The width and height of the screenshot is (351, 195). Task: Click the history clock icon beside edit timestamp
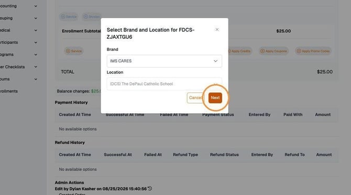[150, 189]
